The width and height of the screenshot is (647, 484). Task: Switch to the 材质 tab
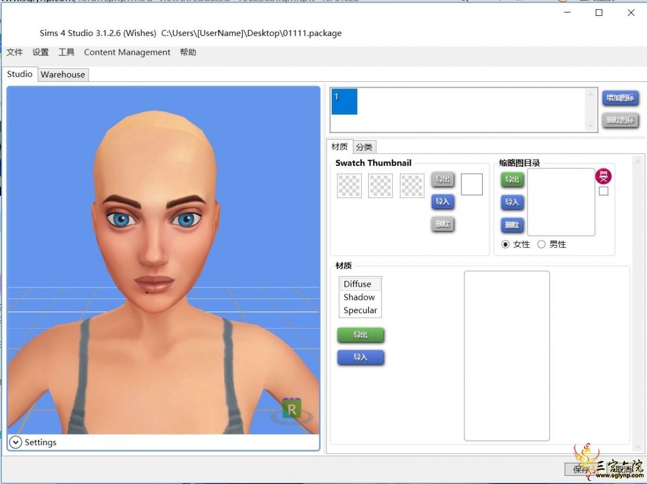point(339,147)
